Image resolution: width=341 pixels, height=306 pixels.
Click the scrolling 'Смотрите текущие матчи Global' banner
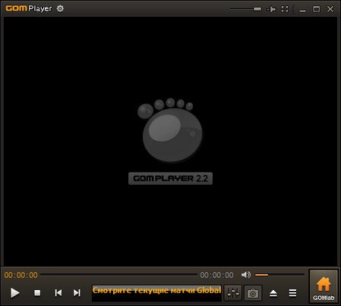(x=156, y=293)
